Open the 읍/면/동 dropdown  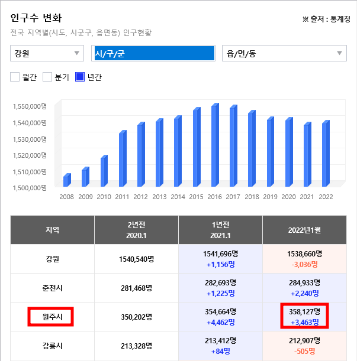pyautogui.click(x=284, y=53)
